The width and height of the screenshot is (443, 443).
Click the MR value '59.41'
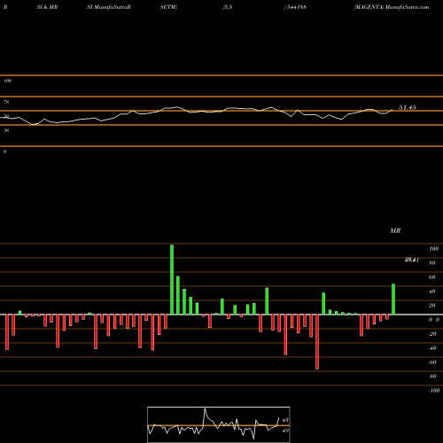click(412, 260)
